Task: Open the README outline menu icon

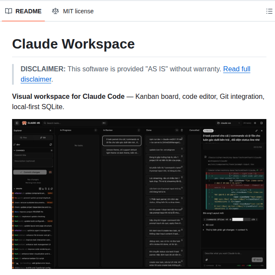Action: point(269,11)
